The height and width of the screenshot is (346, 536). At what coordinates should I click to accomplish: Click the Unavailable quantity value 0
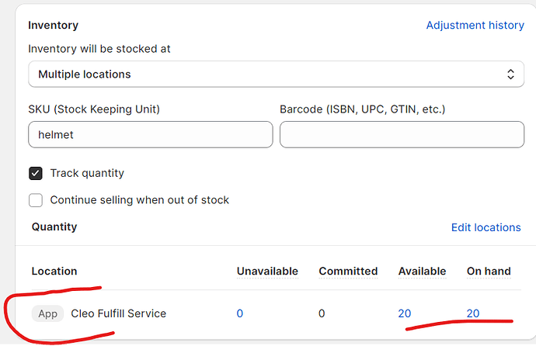point(240,313)
